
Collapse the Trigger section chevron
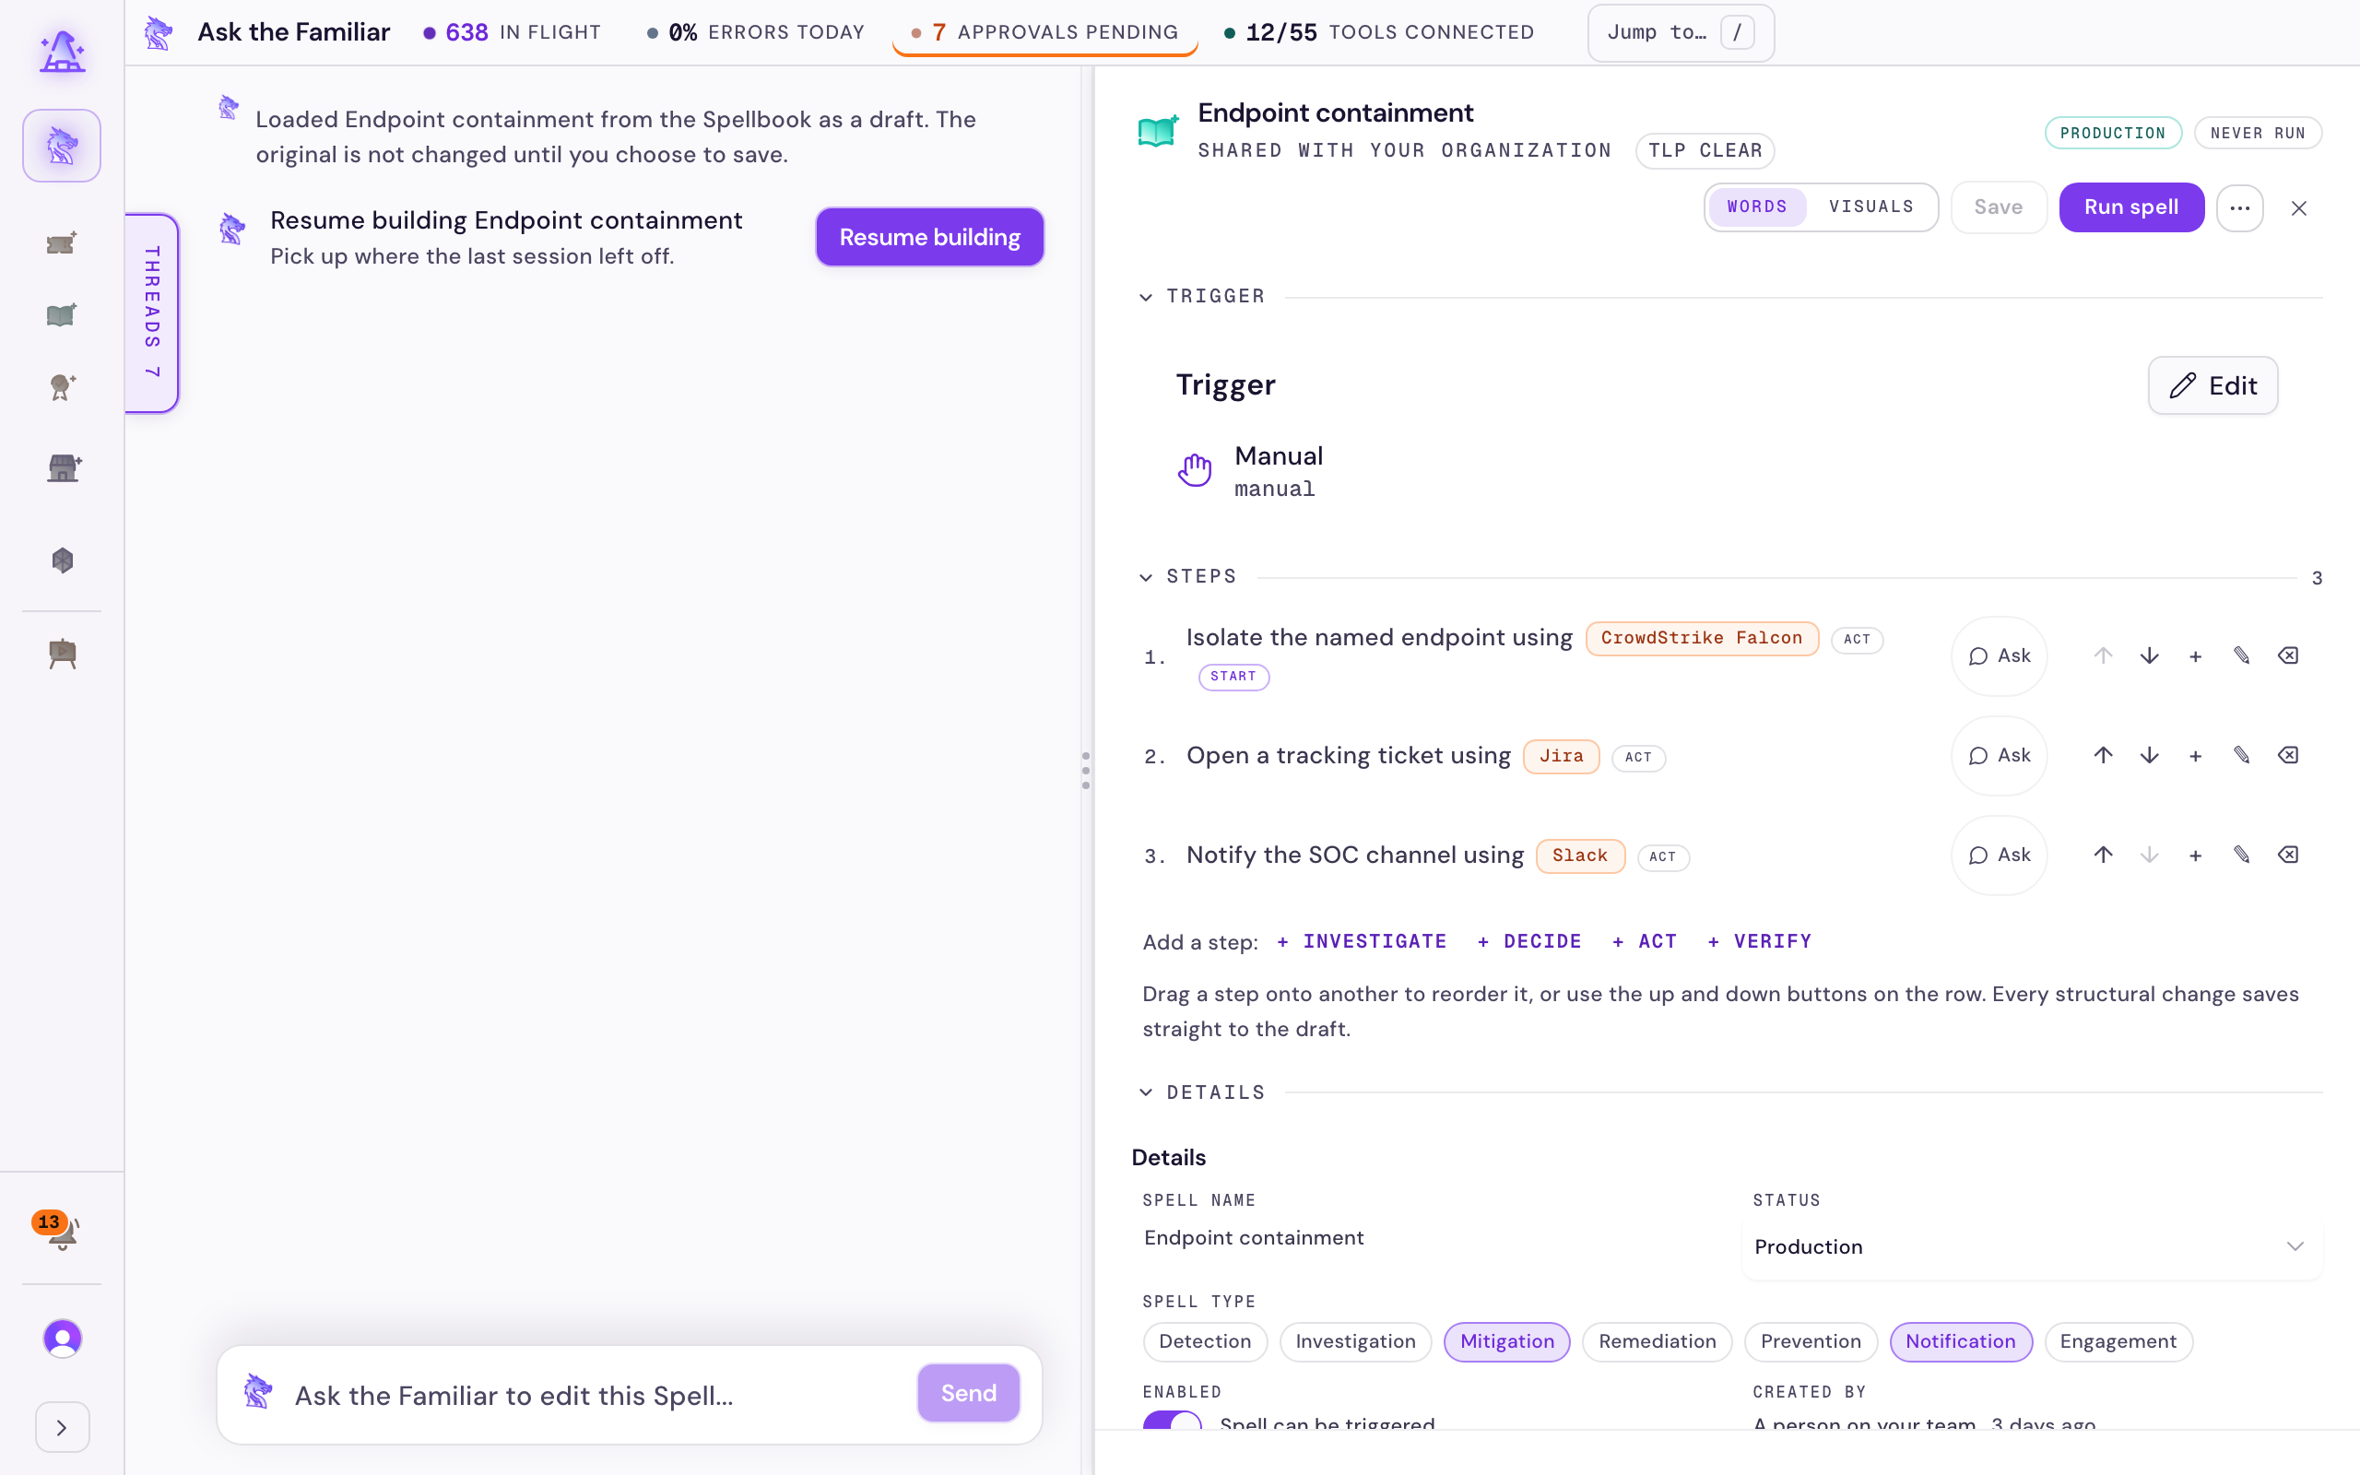[1146, 297]
